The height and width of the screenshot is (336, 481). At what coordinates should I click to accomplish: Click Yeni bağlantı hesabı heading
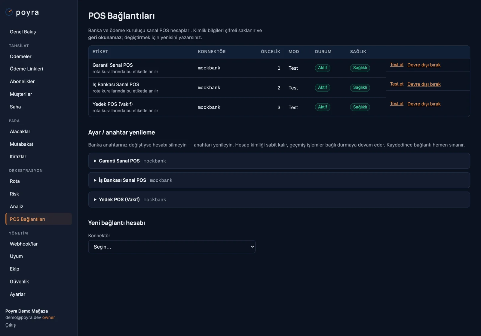[117, 223]
